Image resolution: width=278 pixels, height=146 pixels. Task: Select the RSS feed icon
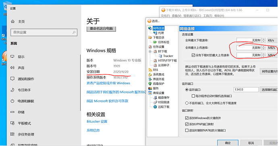tap(150, 70)
